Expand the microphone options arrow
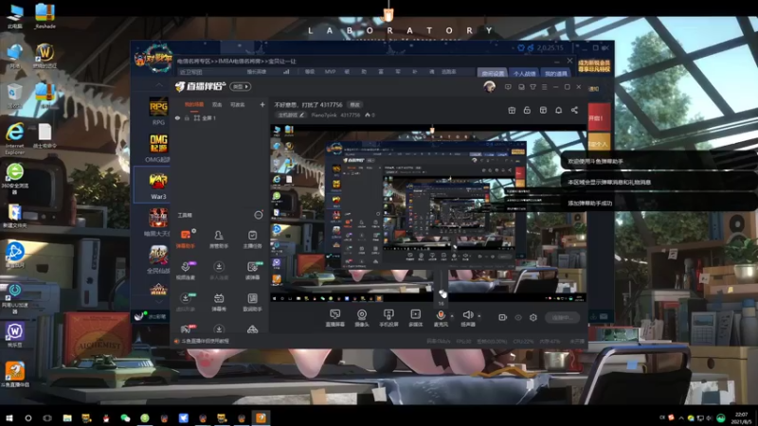 click(452, 316)
